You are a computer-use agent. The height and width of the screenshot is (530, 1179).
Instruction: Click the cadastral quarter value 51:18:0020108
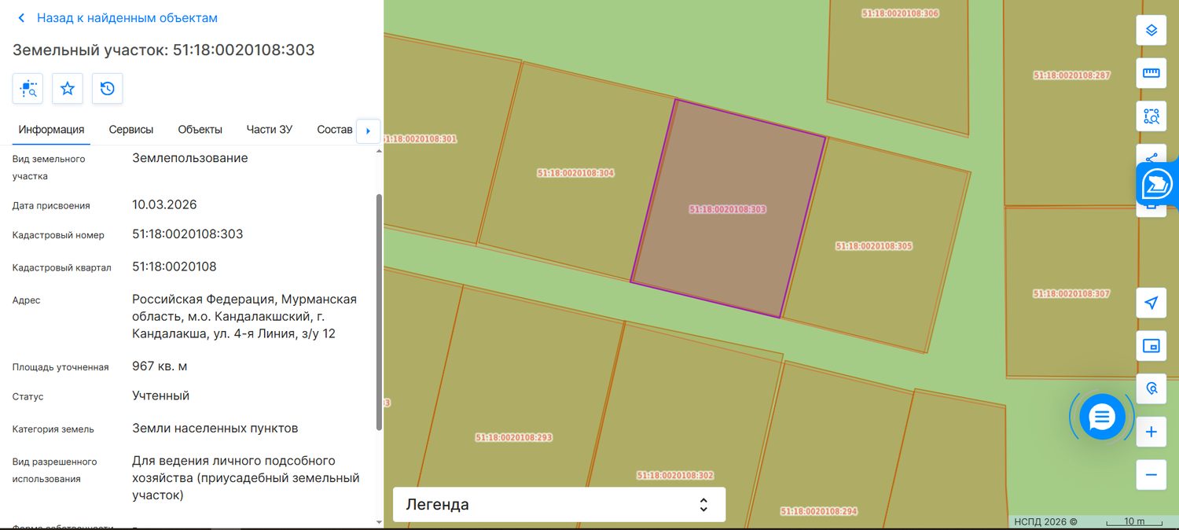(174, 267)
